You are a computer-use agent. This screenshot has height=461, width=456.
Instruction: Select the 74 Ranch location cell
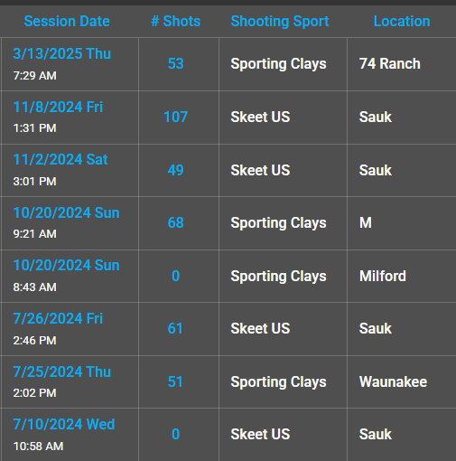coord(390,63)
